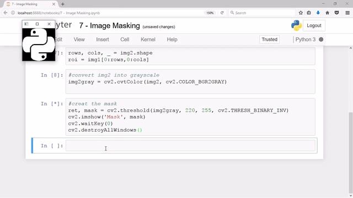Viewport: 353px width, 198px height.
Task: Click the In [8]: cell prompt
Action: point(52,75)
